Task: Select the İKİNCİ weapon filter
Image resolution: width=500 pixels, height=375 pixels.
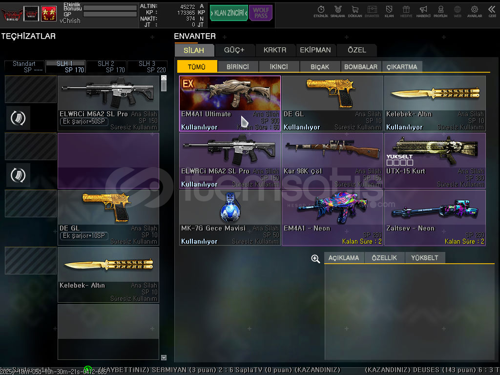Action: [x=279, y=66]
